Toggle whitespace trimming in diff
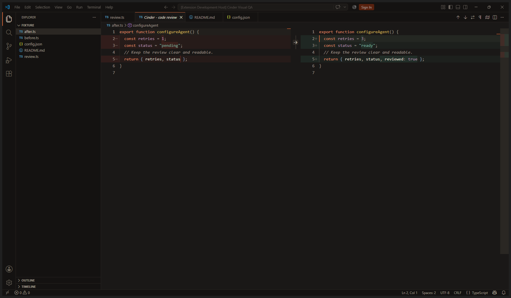 tap(480, 17)
